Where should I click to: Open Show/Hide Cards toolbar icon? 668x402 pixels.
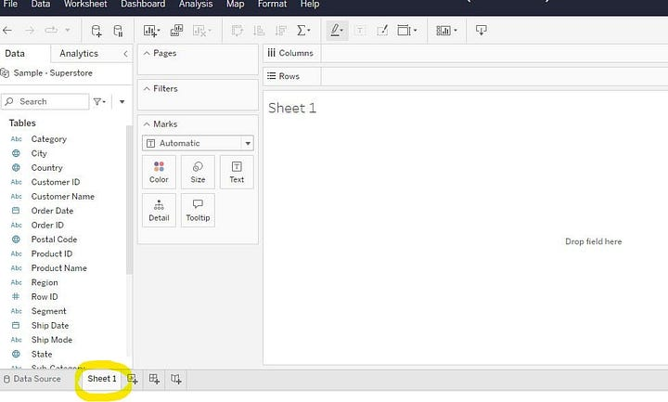[x=446, y=31]
